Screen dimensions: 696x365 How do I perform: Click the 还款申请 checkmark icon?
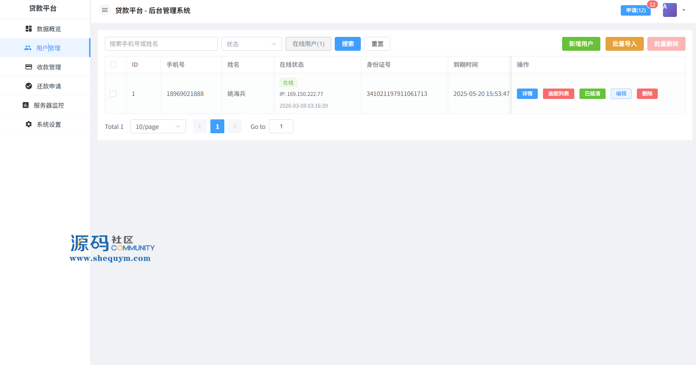[x=29, y=86]
